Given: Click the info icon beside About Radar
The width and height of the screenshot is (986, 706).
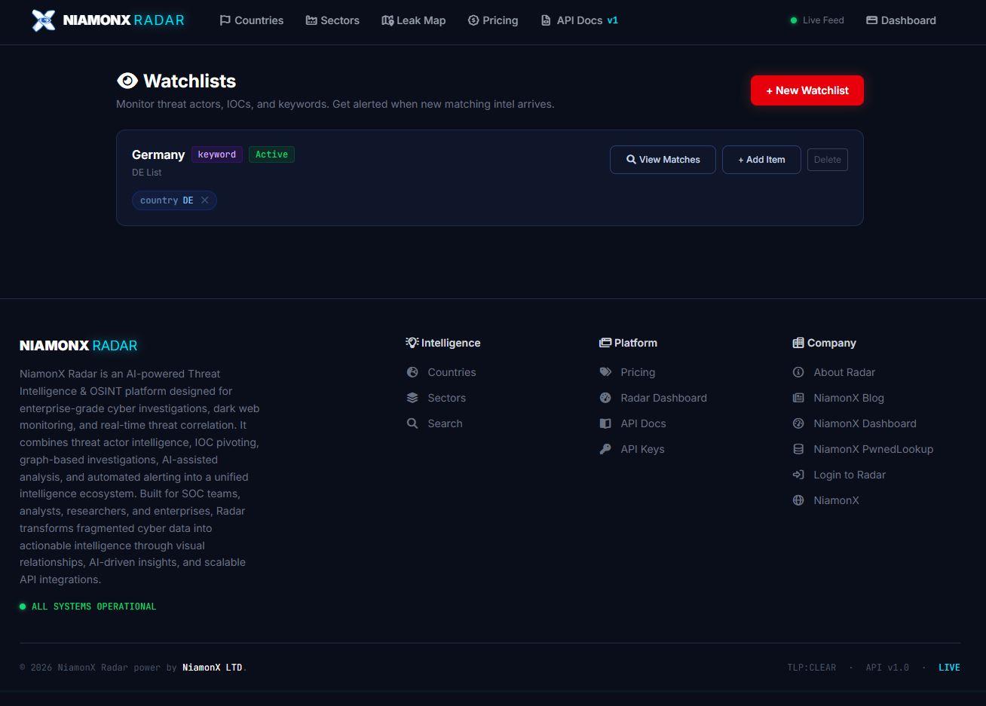Looking at the screenshot, I should tap(798, 372).
